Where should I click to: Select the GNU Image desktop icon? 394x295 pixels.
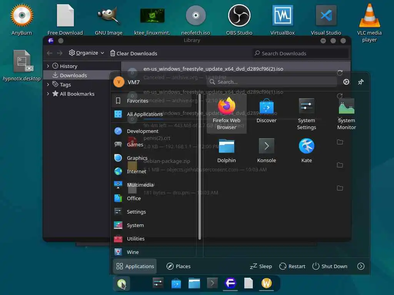click(109, 19)
